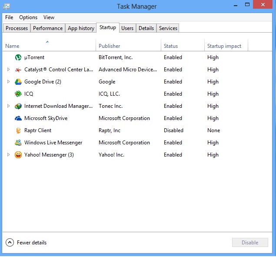
Task: Click the ICQ flower icon
Action: (x=18, y=94)
